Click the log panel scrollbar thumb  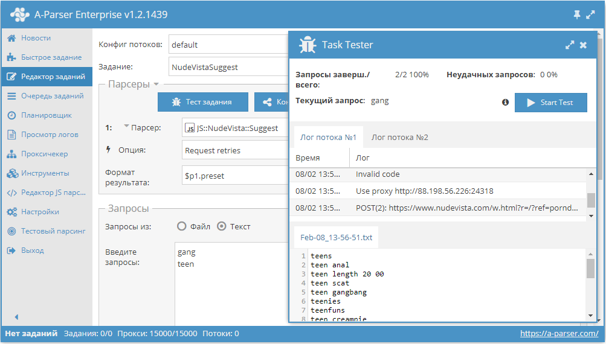tap(591, 200)
